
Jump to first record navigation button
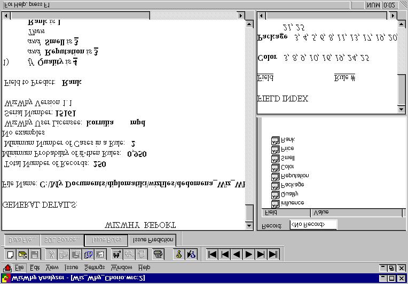pos(213,254)
